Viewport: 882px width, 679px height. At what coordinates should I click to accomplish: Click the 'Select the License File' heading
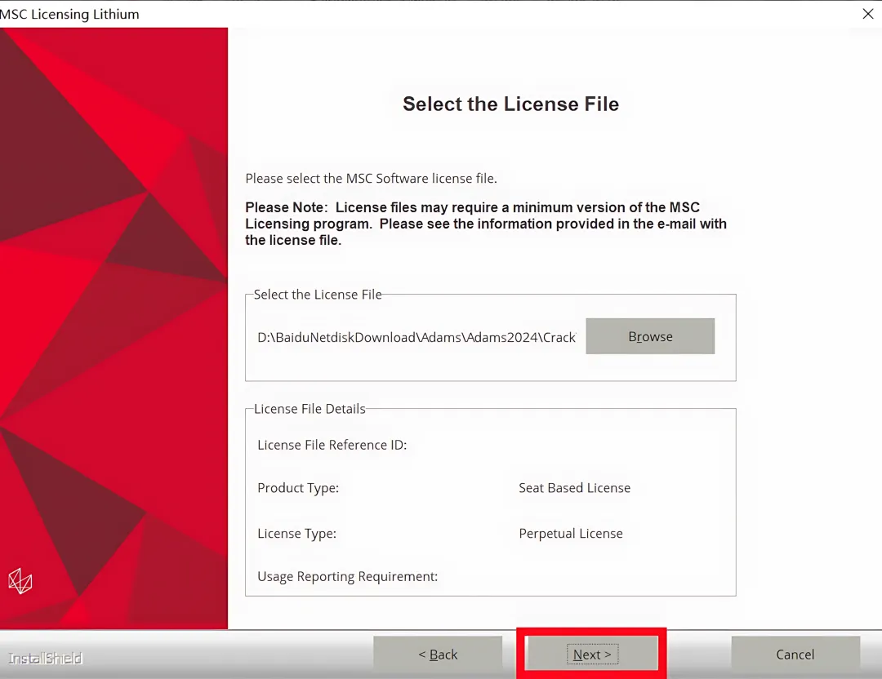pyautogui.click(x=510, y=104)
